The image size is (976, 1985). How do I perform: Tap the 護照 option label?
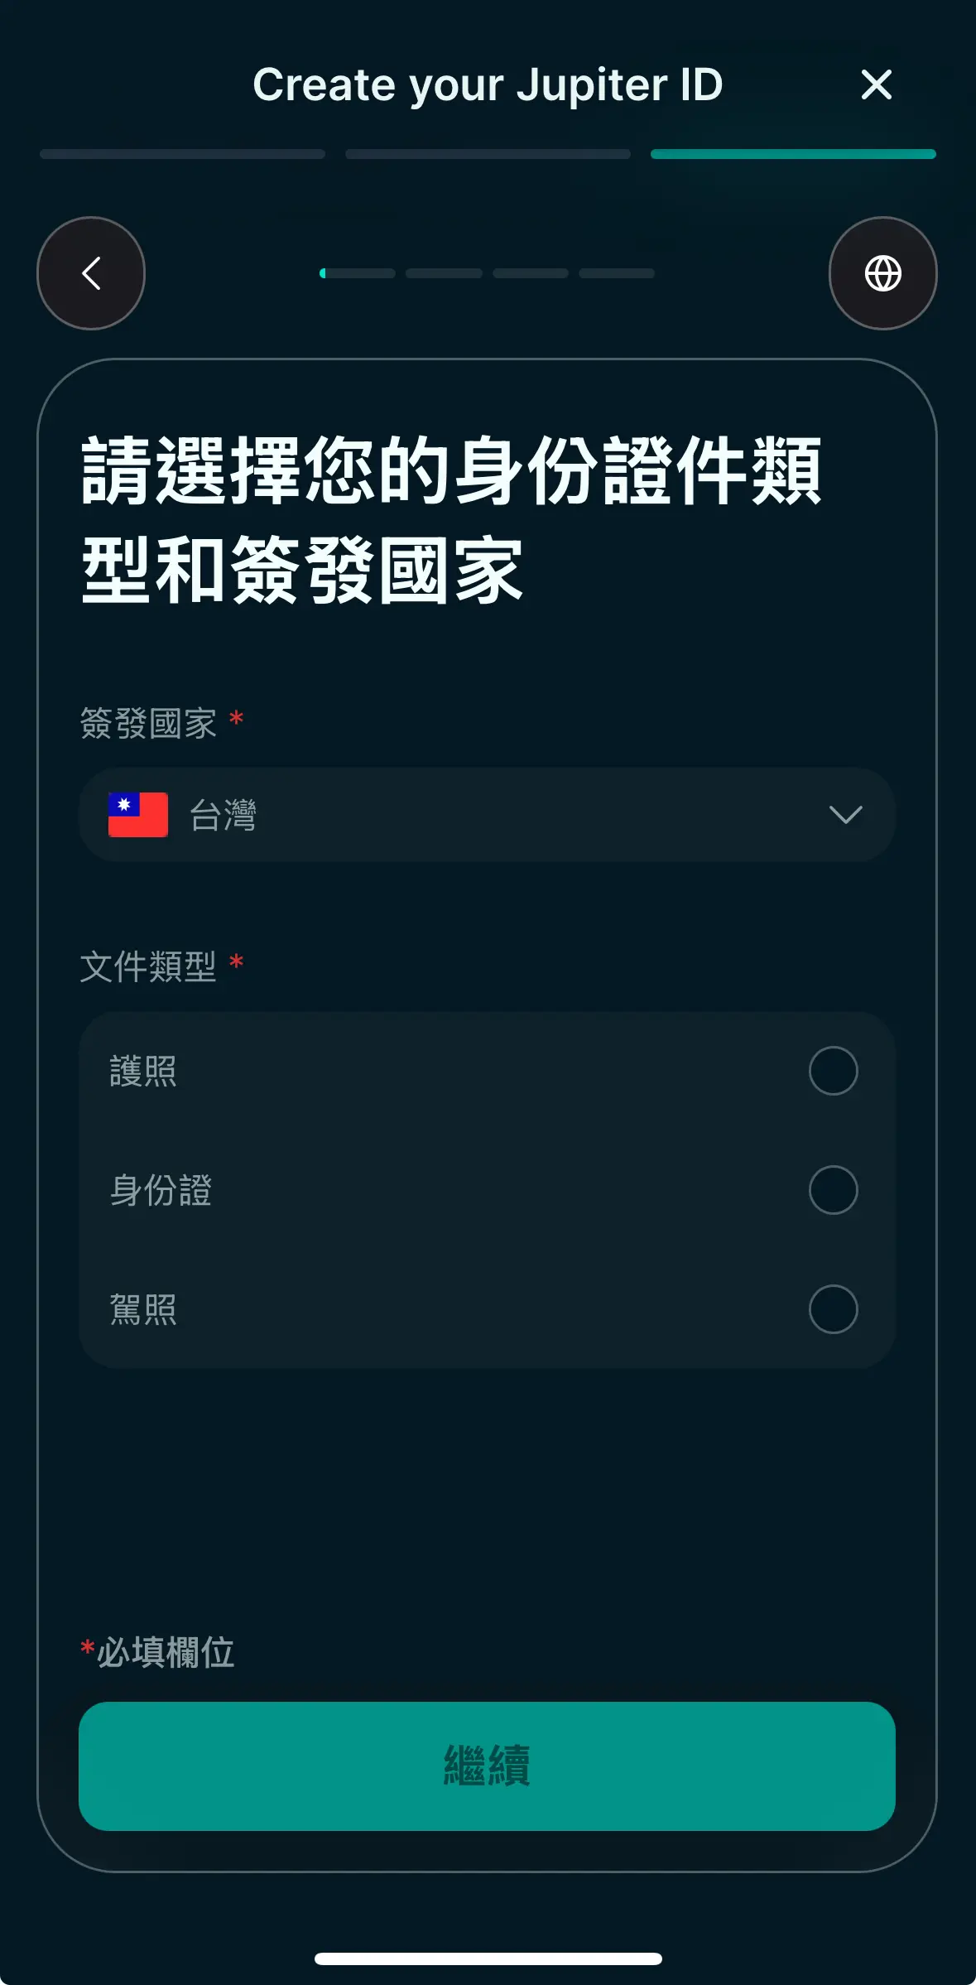(143, 1071)
